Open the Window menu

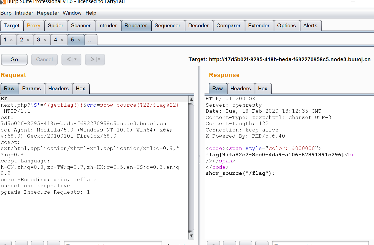pos(72,13)
